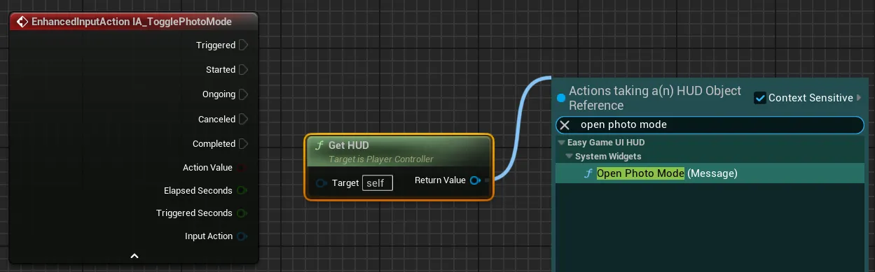Clear the action search text

565,125
